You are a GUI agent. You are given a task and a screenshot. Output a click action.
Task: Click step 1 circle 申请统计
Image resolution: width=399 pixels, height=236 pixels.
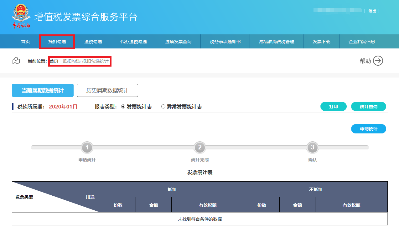[x=87, y=148]
